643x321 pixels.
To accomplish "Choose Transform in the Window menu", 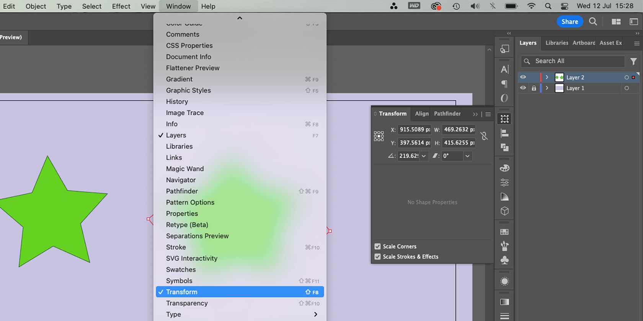I will (x=240, y=292).
